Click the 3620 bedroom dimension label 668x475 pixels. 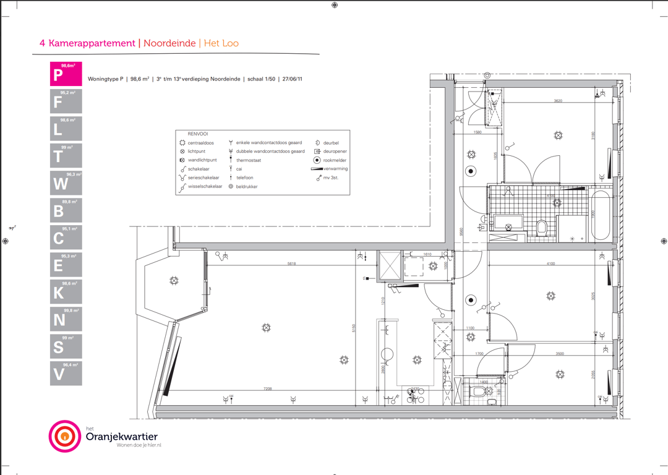(x=558, y=101)
